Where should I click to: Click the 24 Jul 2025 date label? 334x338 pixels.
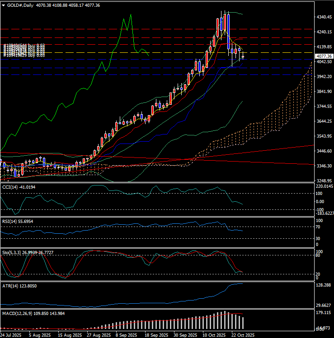pos(12,335)
